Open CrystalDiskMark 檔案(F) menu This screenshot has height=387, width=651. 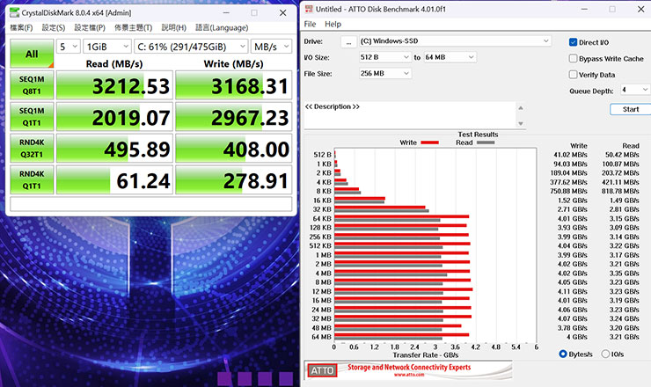[x=21, y=27]
